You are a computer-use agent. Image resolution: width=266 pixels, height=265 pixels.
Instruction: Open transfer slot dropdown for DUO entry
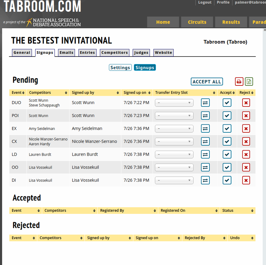click(x=174, y=103)
